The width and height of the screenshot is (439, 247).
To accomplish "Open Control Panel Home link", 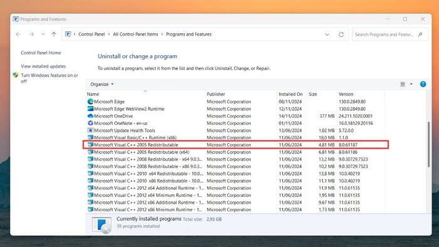I will tap(41, 53).
